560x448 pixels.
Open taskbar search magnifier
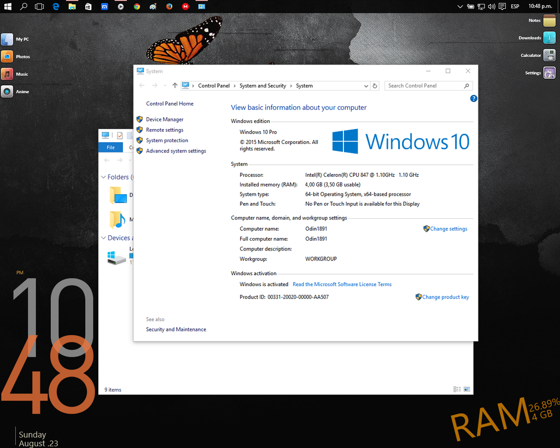tap(24, 7)
